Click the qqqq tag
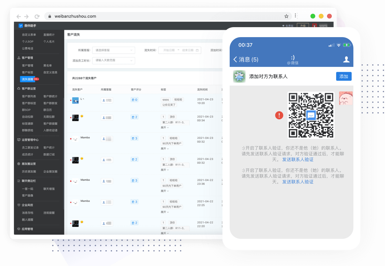Image resolution: width=385 pixels, height=266 pixels. coord(166,100)
